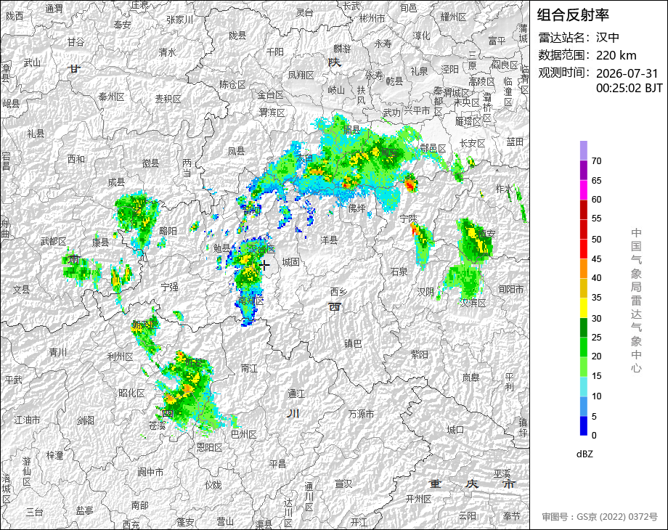Click the 组合反射率 title text
Image resolution: width=668 pixels, height=530 pixels.
(x=573, y=15)
